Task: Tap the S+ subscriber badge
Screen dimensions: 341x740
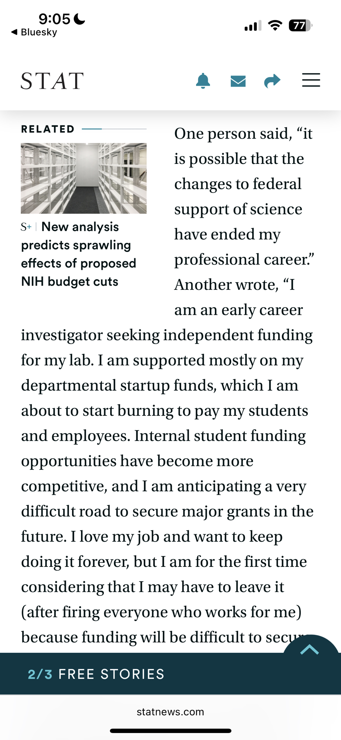Action: [x=26, y=227]
